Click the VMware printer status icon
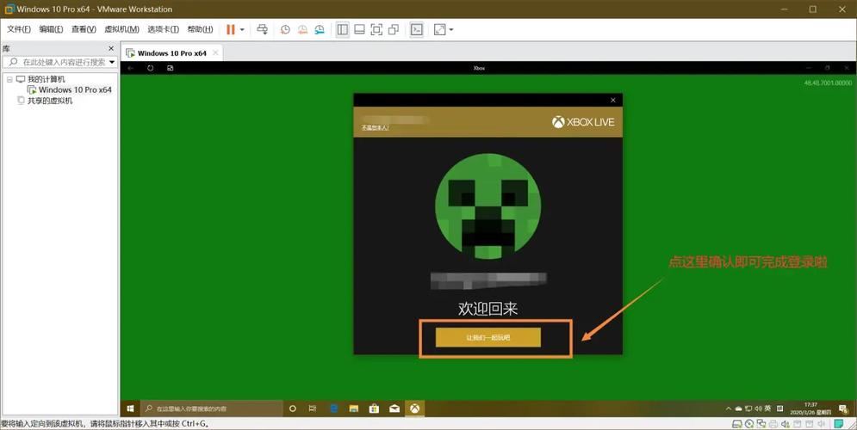 (773, 424)
